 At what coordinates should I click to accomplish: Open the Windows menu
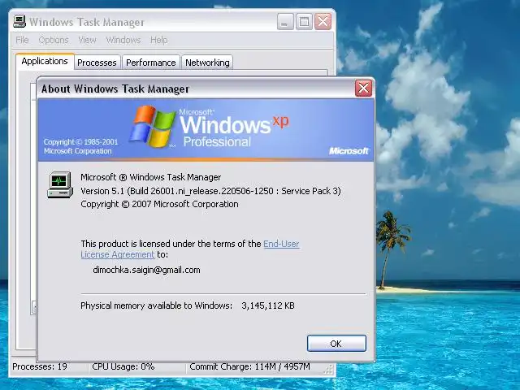coord(123,40)
